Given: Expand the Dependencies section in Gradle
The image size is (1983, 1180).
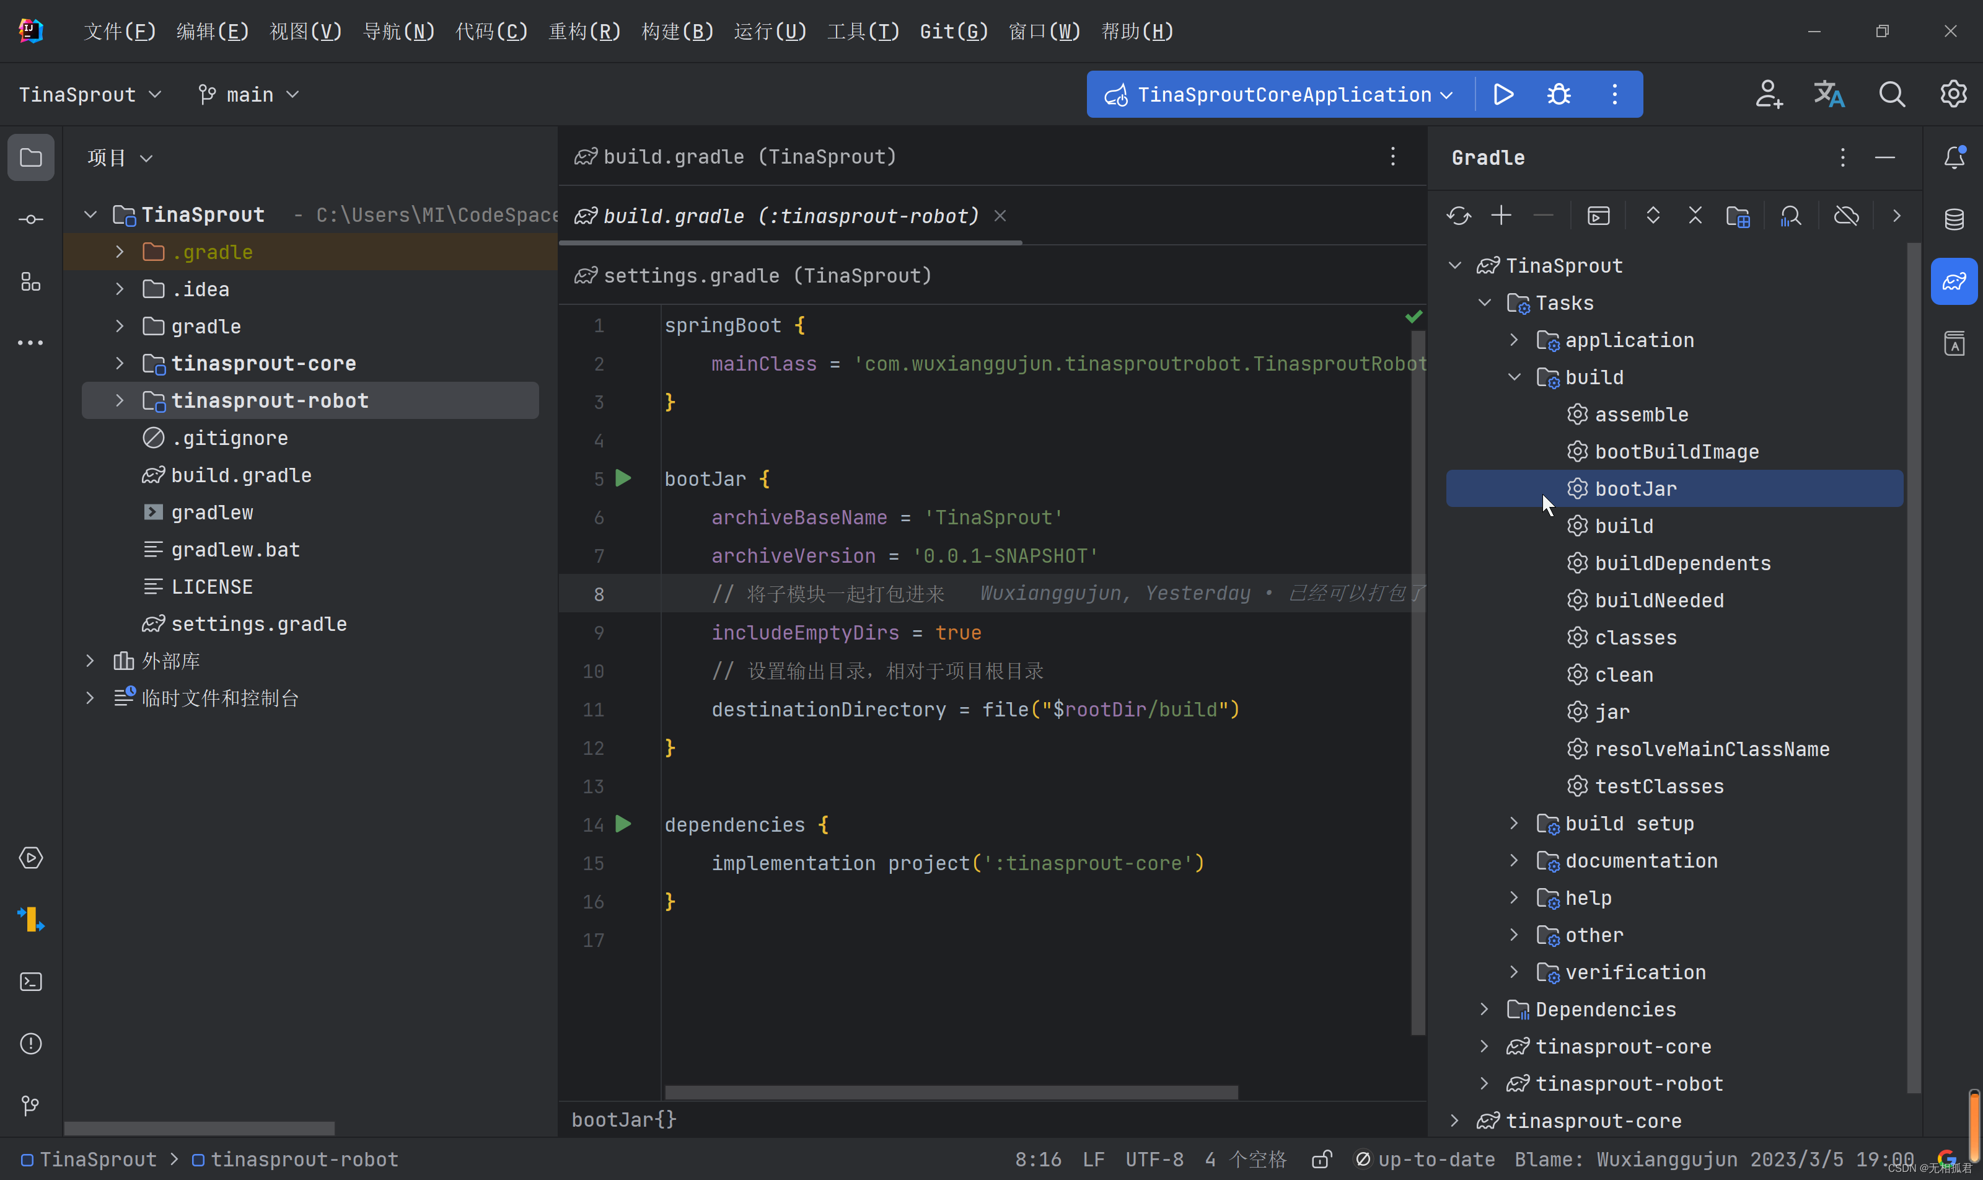Looking at the screenshot, I should coord(1484,1008).
